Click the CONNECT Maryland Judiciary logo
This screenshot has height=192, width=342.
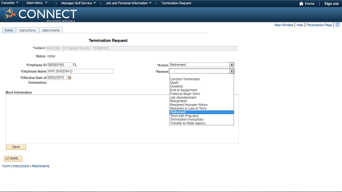click(39, 14)
